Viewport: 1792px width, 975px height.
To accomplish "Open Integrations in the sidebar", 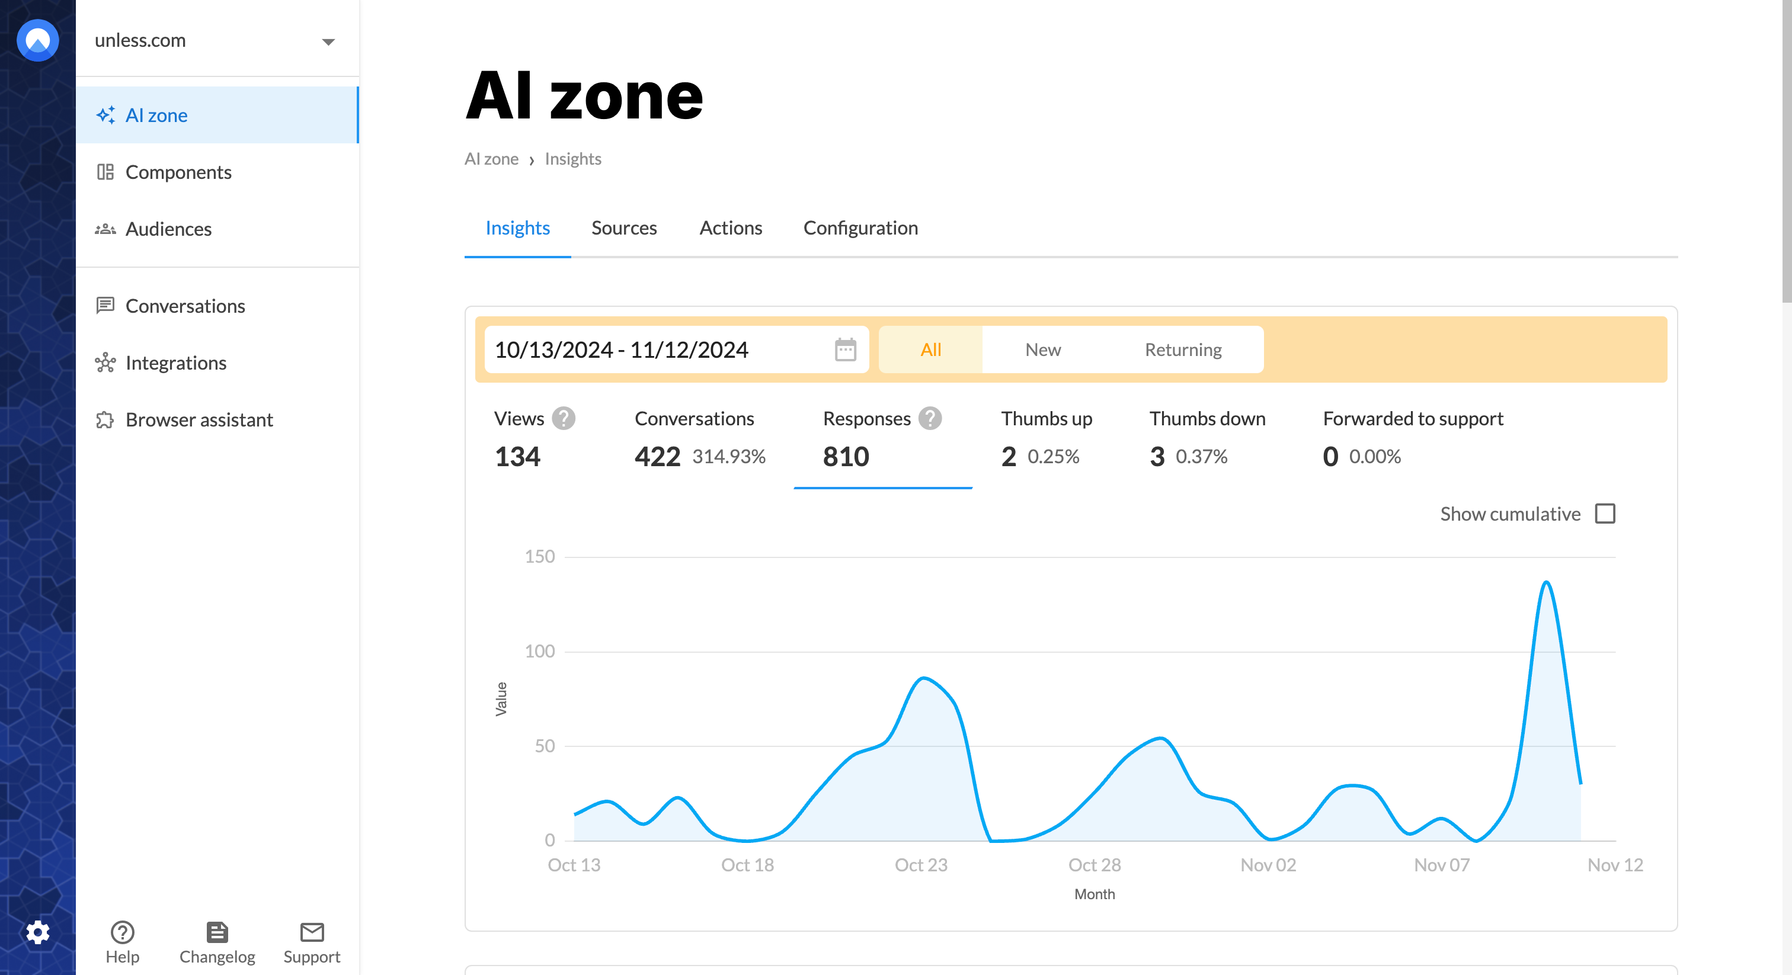I will pyautogui.click(x=217, y=363).
